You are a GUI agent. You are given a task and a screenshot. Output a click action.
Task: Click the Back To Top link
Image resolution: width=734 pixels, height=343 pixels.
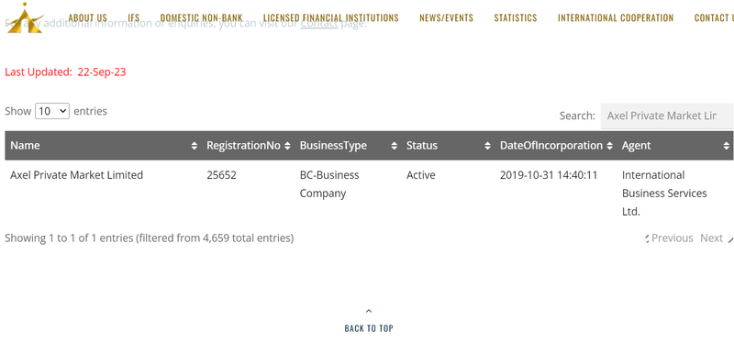pyautogui.click(x=369, y=328)
